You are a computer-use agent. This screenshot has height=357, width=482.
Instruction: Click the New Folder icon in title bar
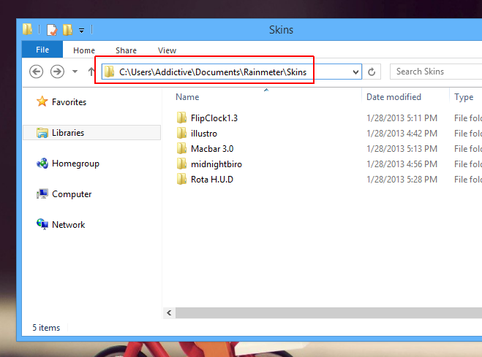(67, 30)
